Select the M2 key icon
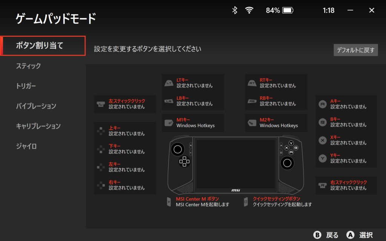The height and width of the screenshot is (241, 386). (x=252, y=123)
